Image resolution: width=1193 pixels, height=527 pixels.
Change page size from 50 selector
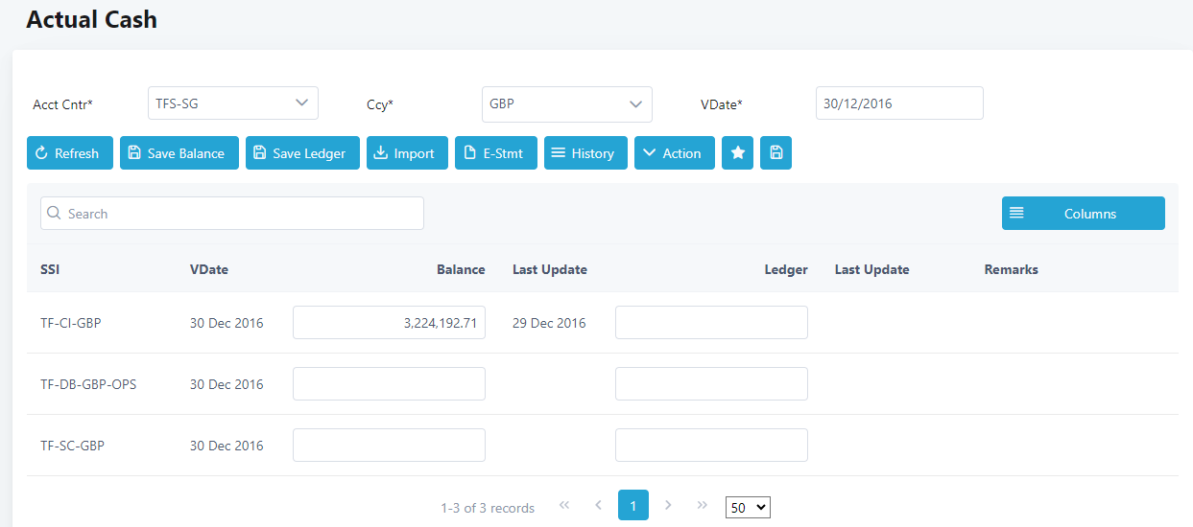tap(748, 508)
